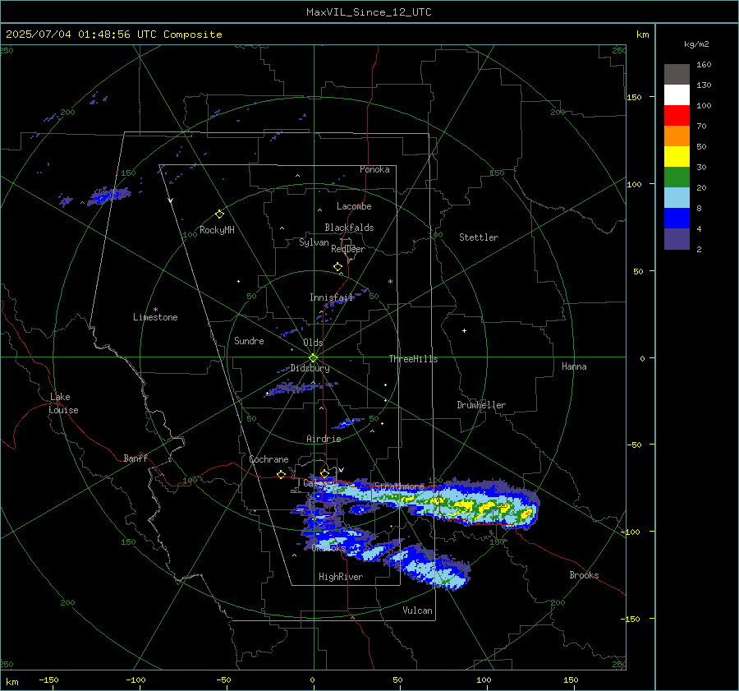Select the red 70-100 legend color block
The height and width of the screenshot is (691, 739).
click(677, 116)
